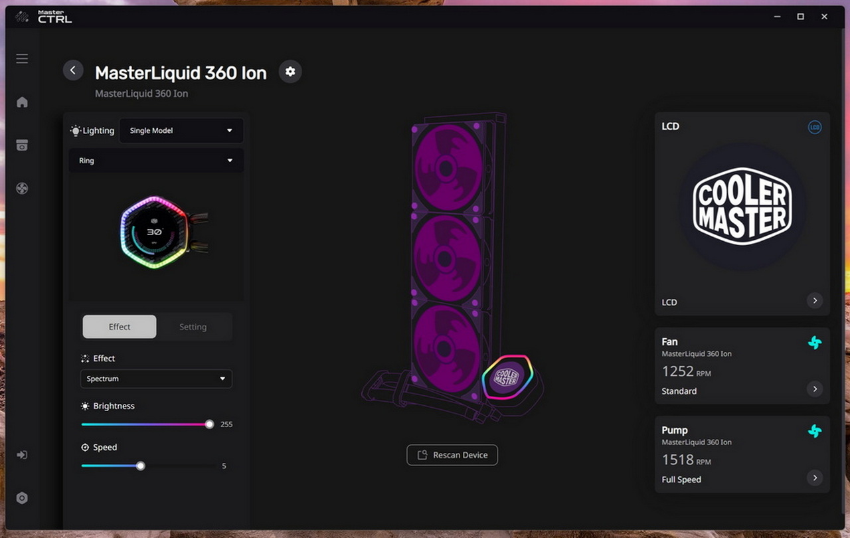
Task: Maximize the MasterCTRL window
Action: [x=800, y=17]
